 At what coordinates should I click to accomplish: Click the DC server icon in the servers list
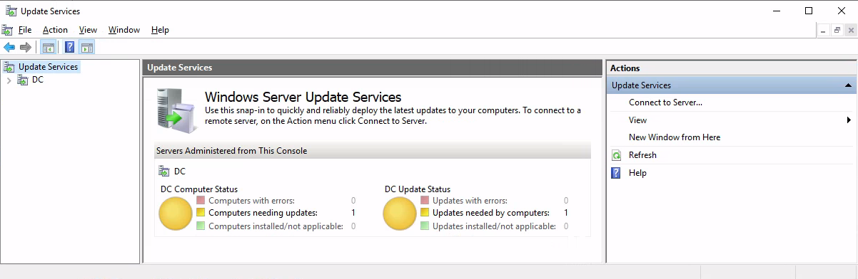[165, 172]
